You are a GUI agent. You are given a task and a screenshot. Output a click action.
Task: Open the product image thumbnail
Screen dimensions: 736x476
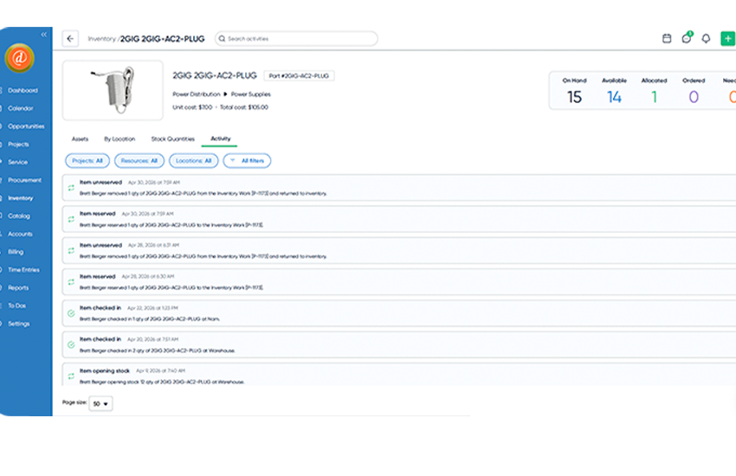[x=113, y=90]
